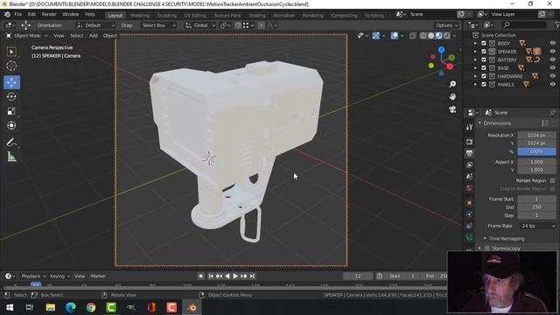The image size is (560, 315).
Task: Expand the SPEAKER collection in the outliner
Action: coord(475,52)
